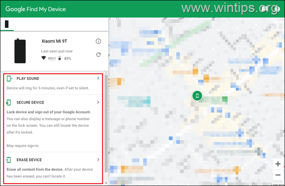The image size is (285, 186).
Task: Select the phone device tab icon
Action: (x=7, y=24)
